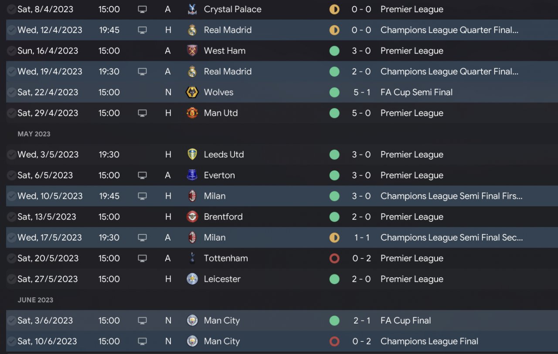Image resolution: width=558 pixels, height=354 pixels.
Task: Toggle the checkmark beside Wed, 3/5/2023
Action: (x=11, y=154)
